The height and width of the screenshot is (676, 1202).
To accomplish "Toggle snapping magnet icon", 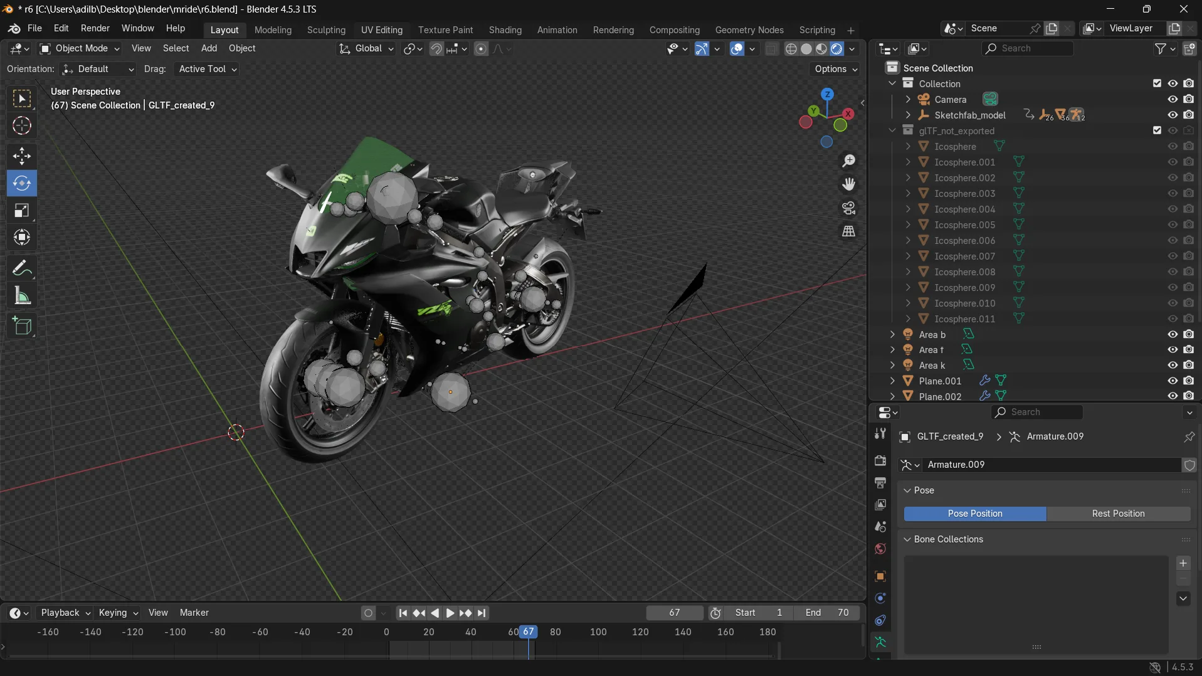I will click(x=436, y=49).
